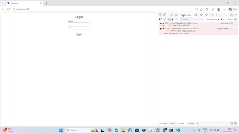Focus the console Filter field
This screenshot has height=134, width=239.
(x=192, y=19)
